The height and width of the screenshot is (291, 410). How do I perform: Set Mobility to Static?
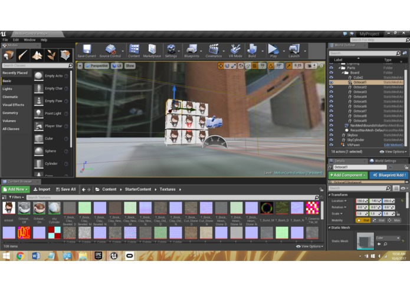click(363, 220)
